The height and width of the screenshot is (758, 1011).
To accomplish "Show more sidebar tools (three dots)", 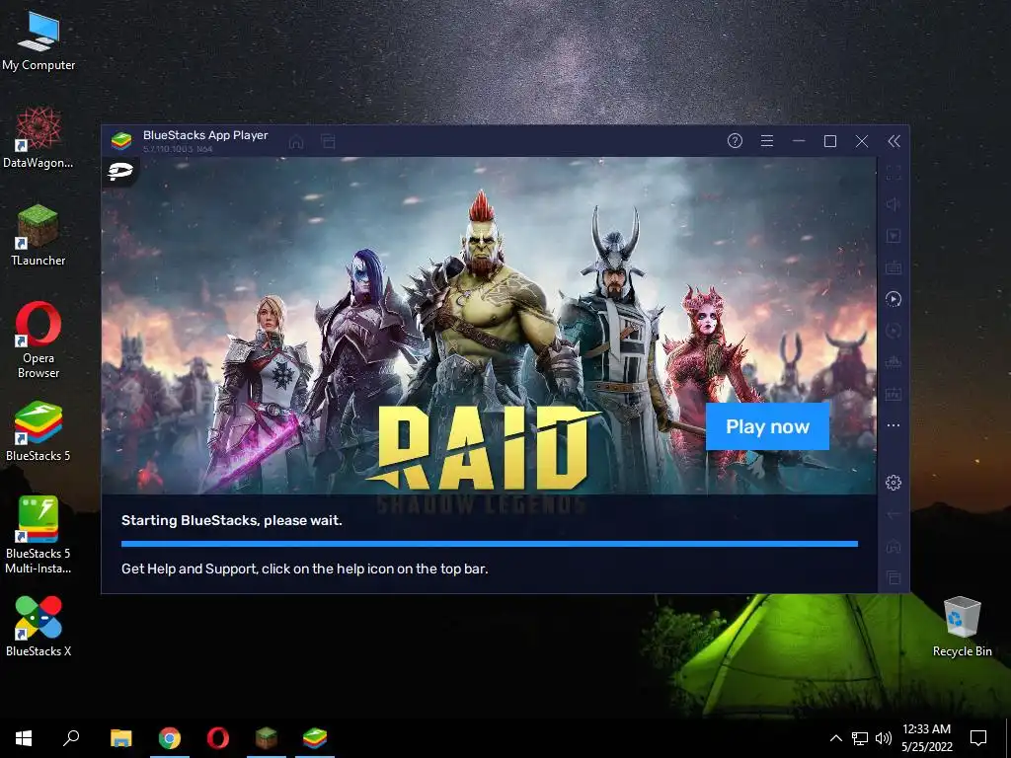I will click(x=893, y=425).
